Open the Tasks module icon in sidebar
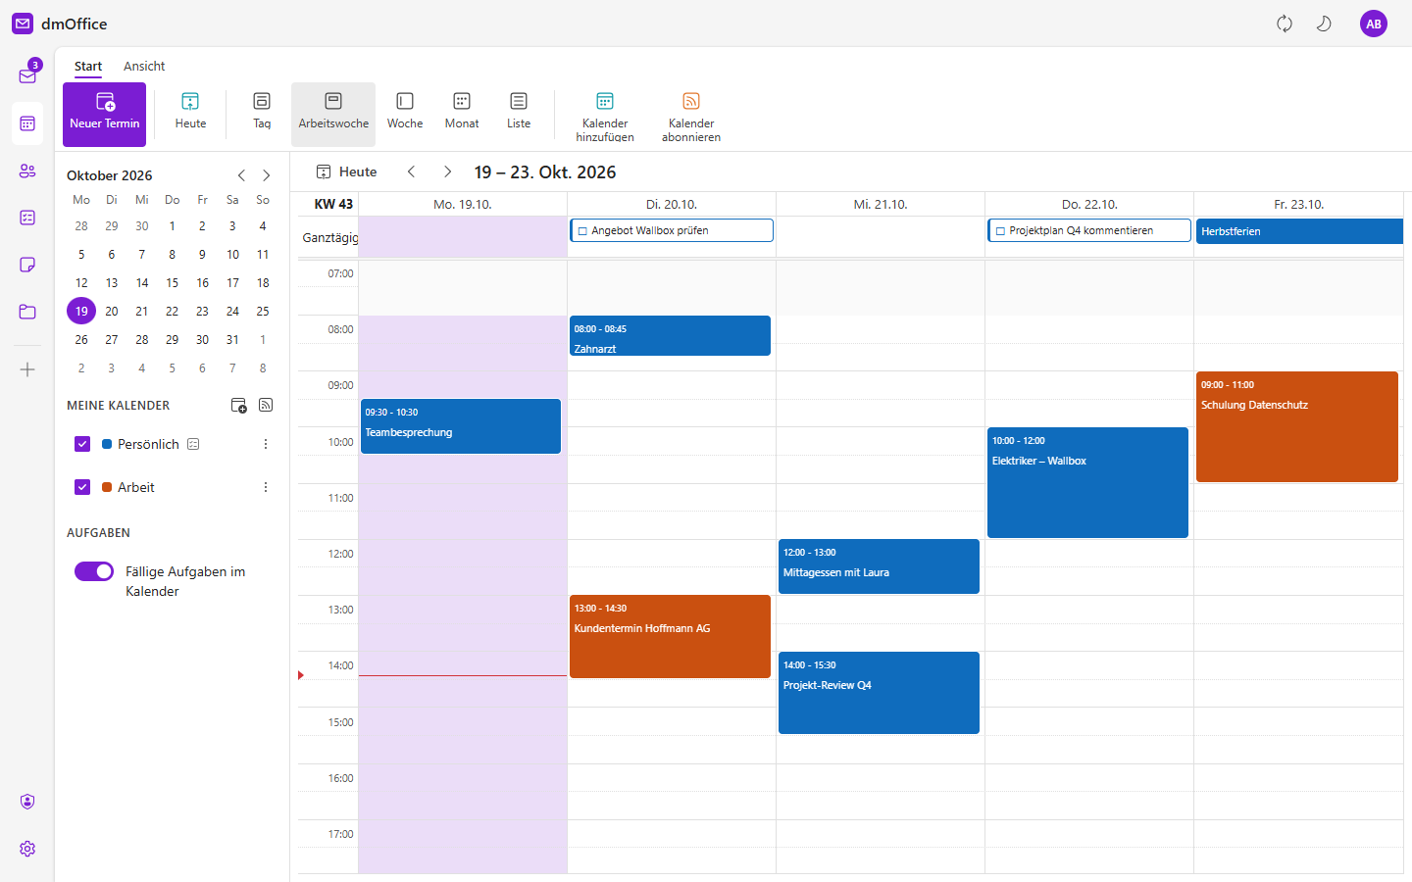Viewport: 1412px width, 882px height. click(x=27, y=218)
